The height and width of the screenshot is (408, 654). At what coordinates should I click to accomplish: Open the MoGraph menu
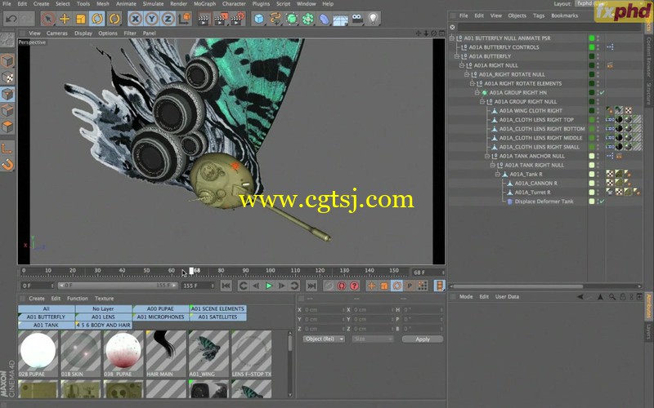[x=205, y=4]
